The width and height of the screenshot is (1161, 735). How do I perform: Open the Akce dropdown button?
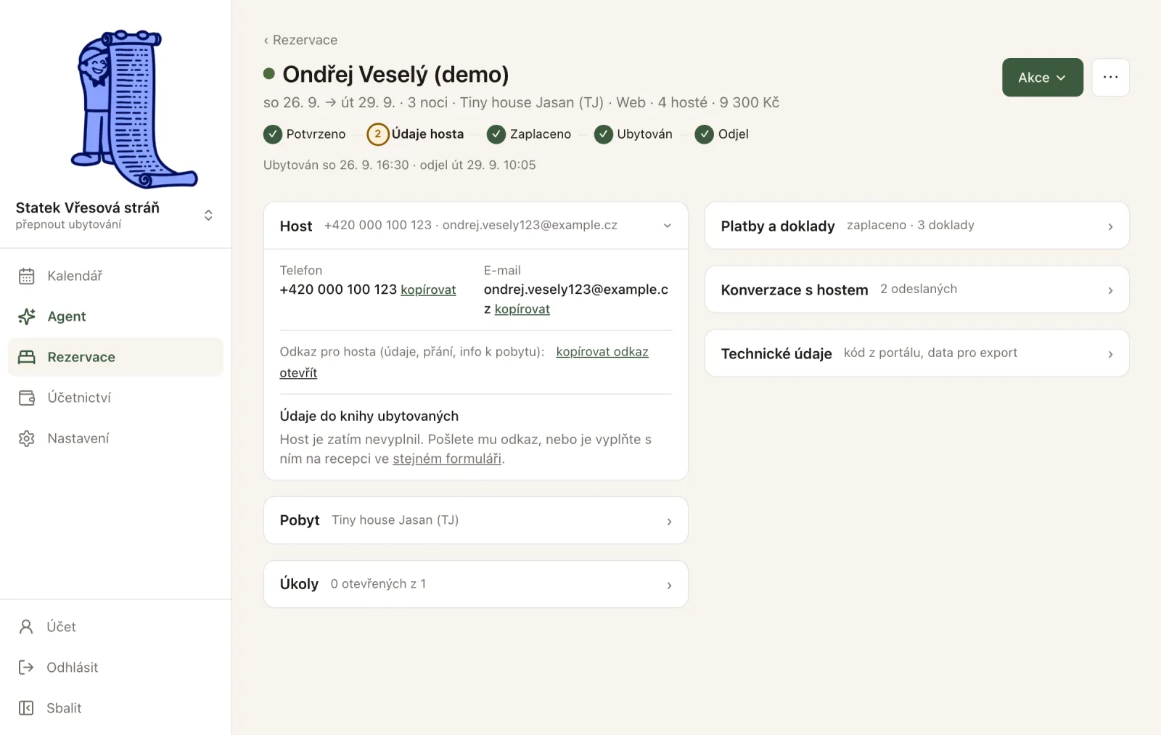coord(1042,77)
